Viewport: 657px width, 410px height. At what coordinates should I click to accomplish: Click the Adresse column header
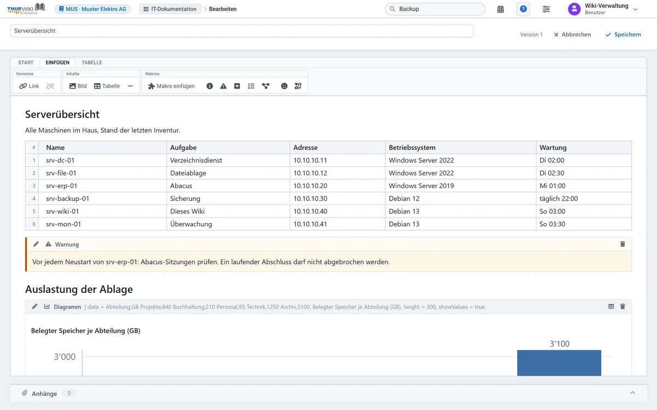coord(337,148)
